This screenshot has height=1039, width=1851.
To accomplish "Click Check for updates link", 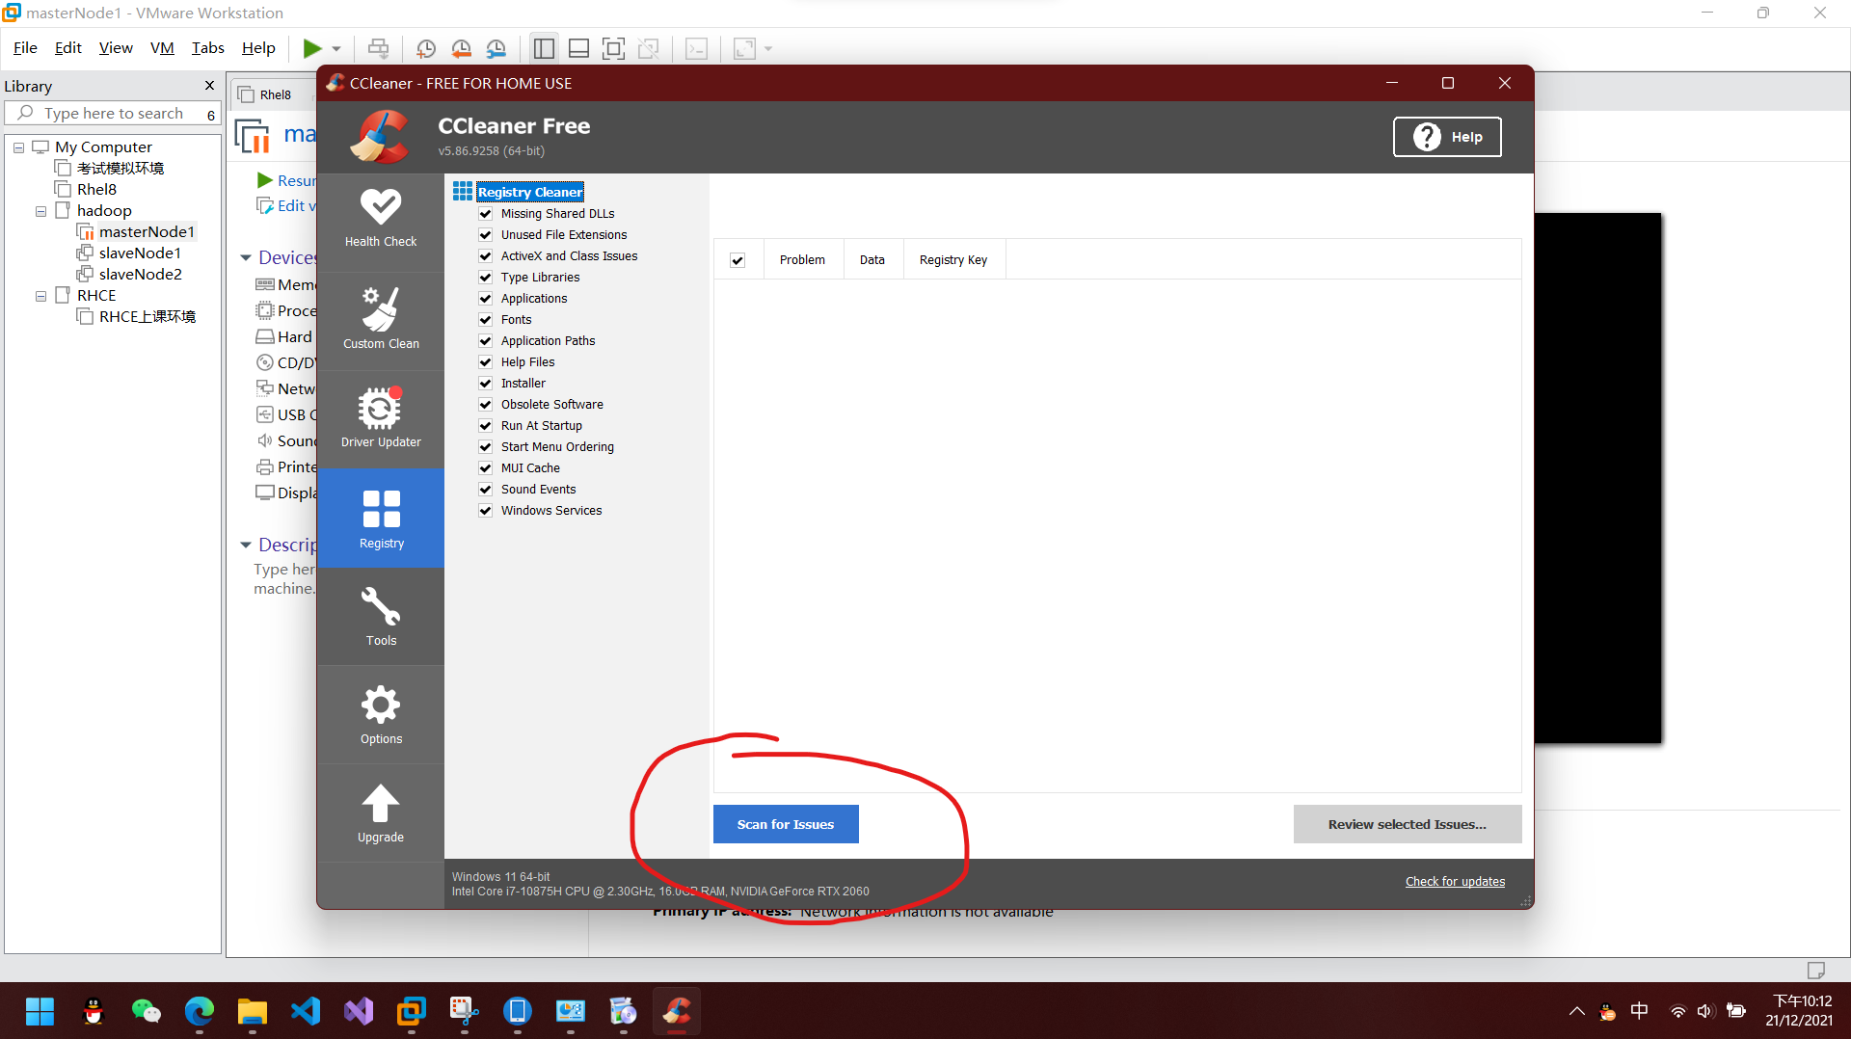I will [x=1455, y=881].
